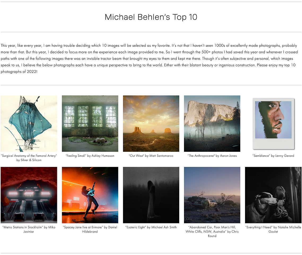This screenshot has width=302, height=255.
Task: Click "Everything I Need" by Natalie Michelle Goulet caption
Action: click(273, 229)
